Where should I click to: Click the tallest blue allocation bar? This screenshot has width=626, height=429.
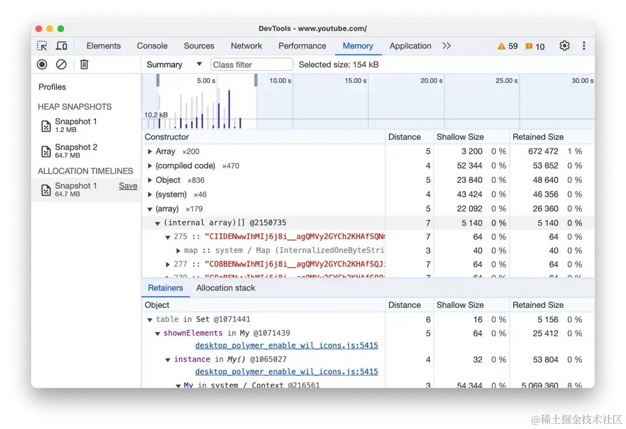[x=229, y=109]
